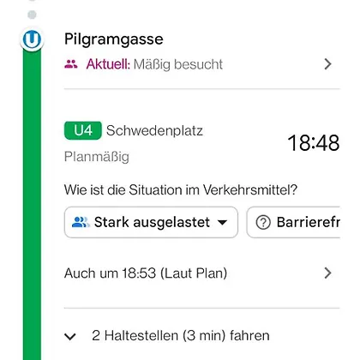This screenshot has height=360, width=360.
Task: Click the green U4 route line
Action: click(32, 206)
